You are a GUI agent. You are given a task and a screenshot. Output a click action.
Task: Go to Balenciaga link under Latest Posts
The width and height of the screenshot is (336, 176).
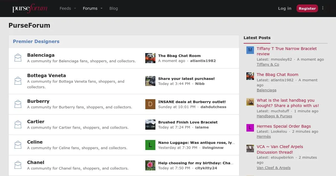click(267, 90)
